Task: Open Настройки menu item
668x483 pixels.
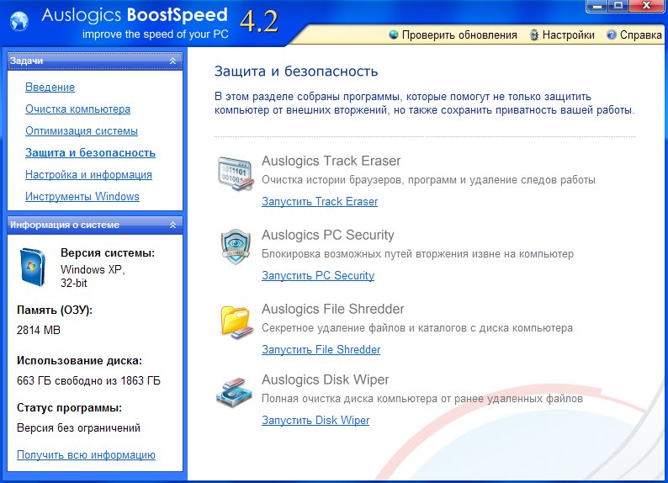Action: point(569,35)
